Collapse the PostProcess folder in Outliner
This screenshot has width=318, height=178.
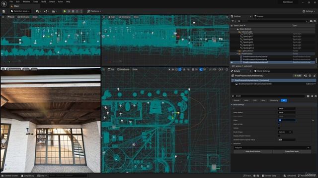pyautogui.click(x=238, y=54)
